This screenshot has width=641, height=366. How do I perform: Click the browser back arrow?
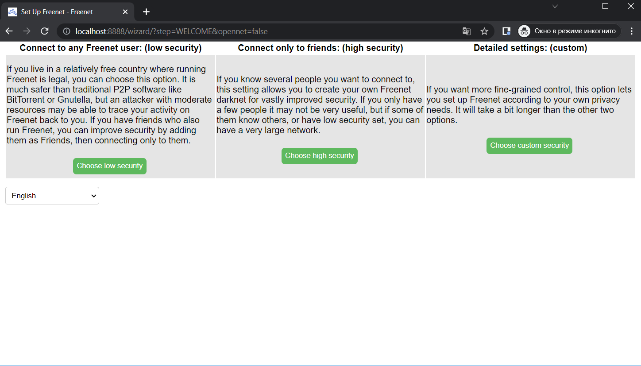pyautogui.click(x=9, y=31)
